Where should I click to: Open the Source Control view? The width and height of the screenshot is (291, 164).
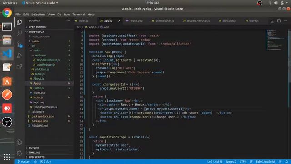pyautogui.click(x=19, y=45)
